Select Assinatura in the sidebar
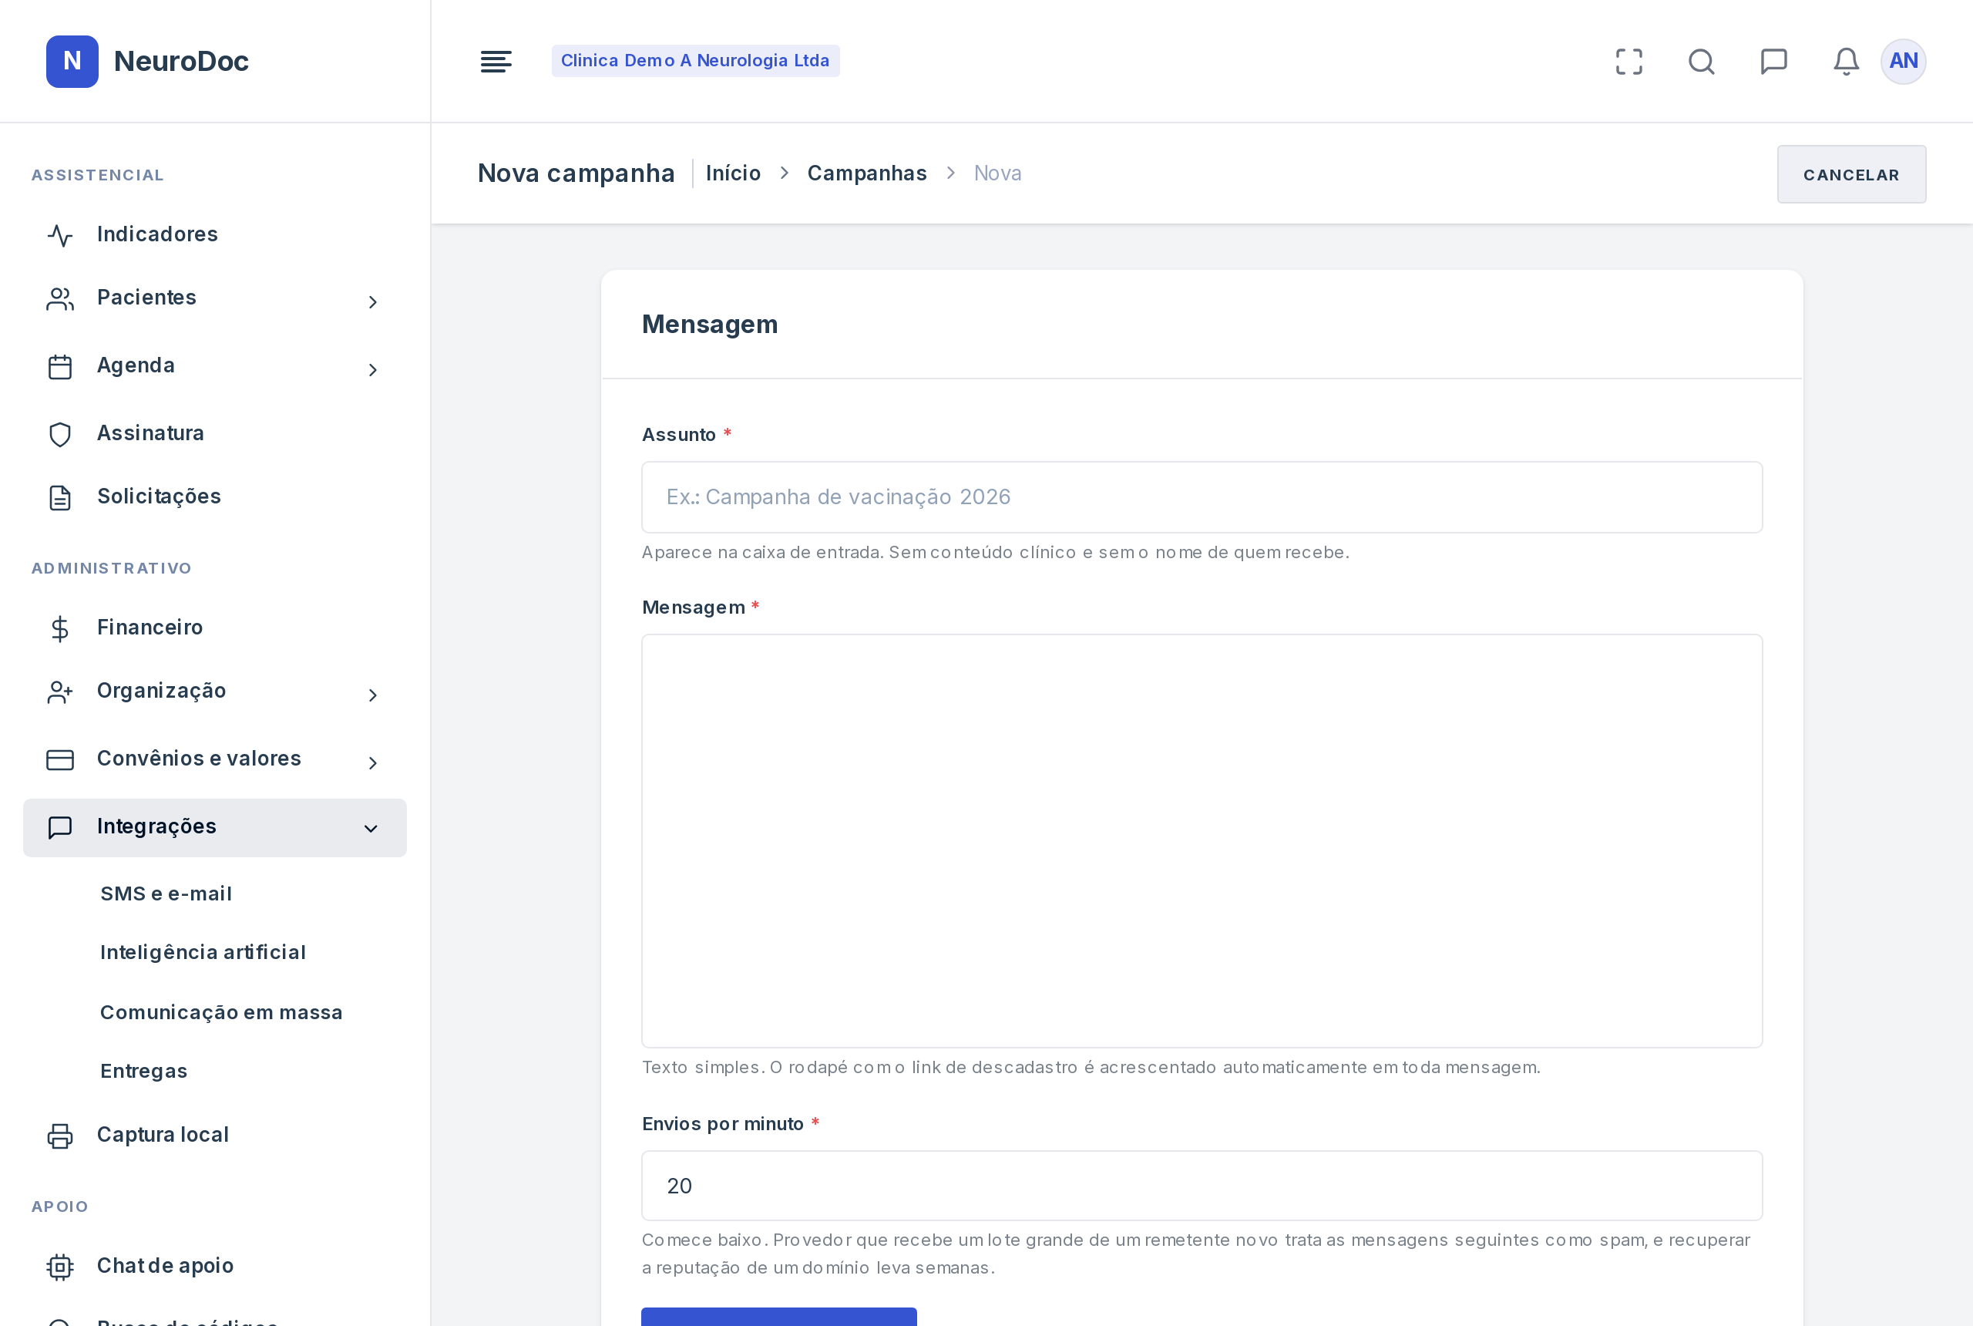This screenshot has width=1973, height=1326. (x=215, y=434)
